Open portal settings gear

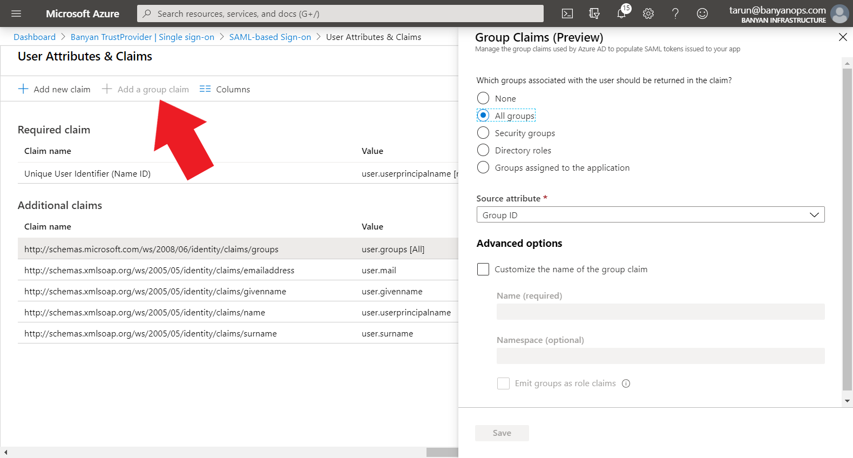point(648,14)
